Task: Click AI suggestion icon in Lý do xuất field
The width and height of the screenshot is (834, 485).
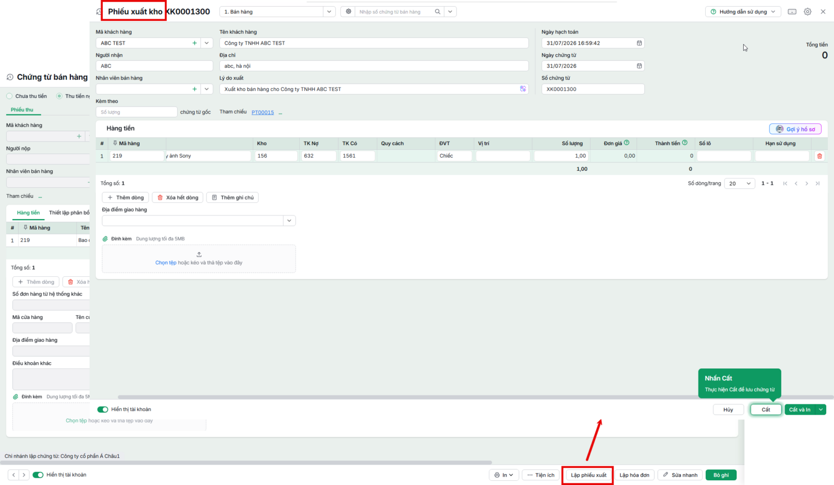Action: pyautogui.click(x=523, y=89)
